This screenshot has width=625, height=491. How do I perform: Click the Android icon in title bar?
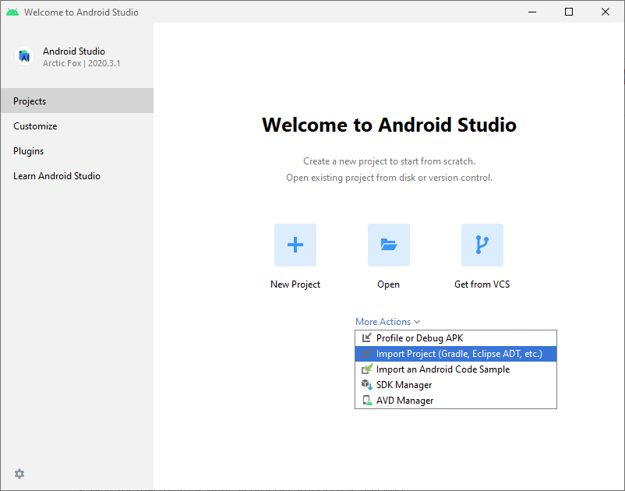[12, 12]
